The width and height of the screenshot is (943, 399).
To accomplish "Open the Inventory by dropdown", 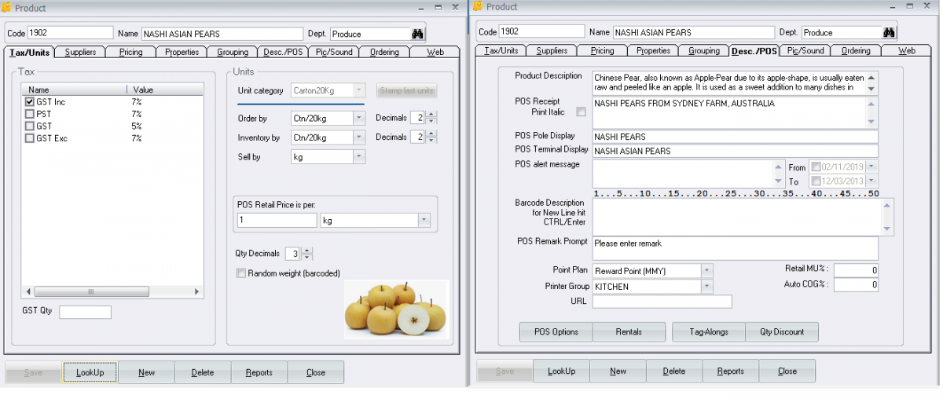I will pos(358,137).
